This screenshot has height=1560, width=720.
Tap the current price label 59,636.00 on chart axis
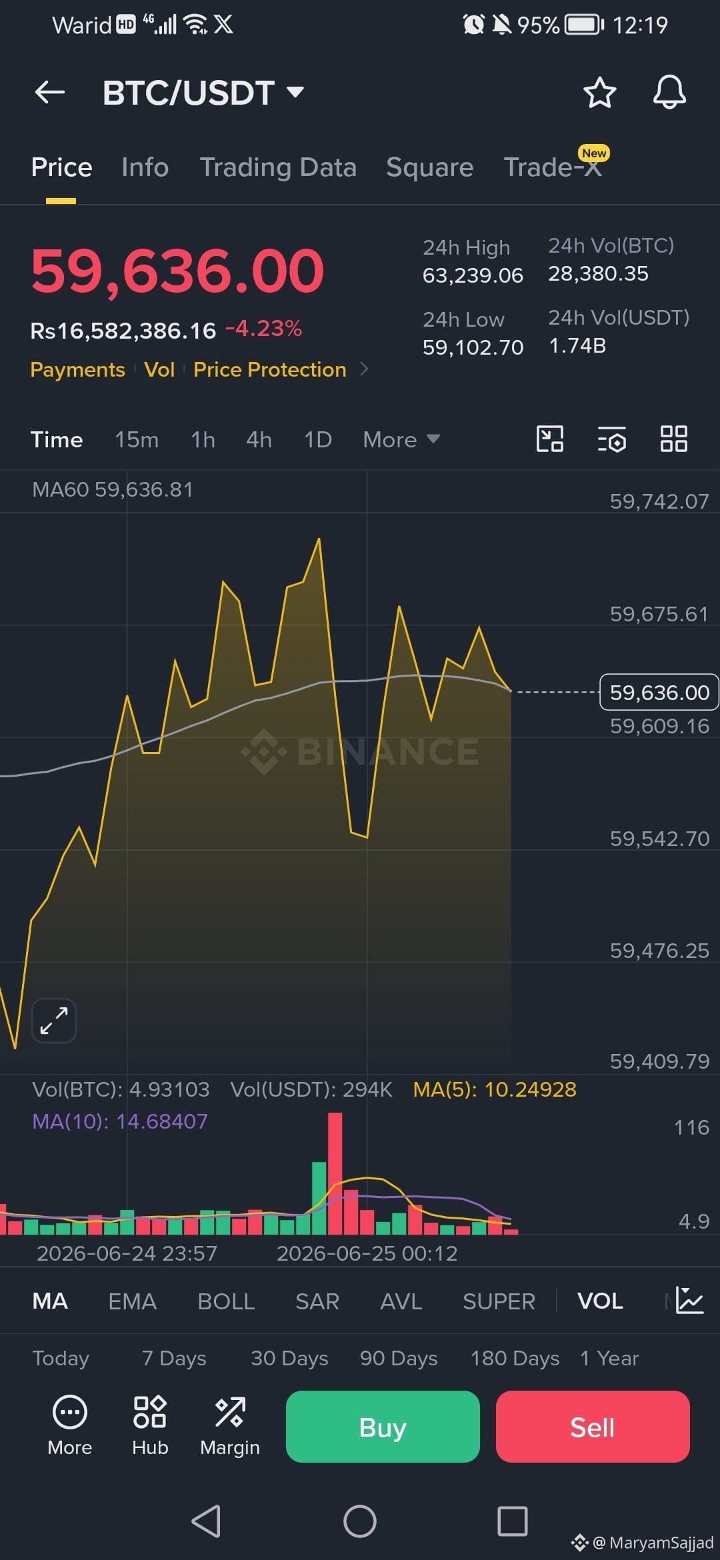point(659,693)
